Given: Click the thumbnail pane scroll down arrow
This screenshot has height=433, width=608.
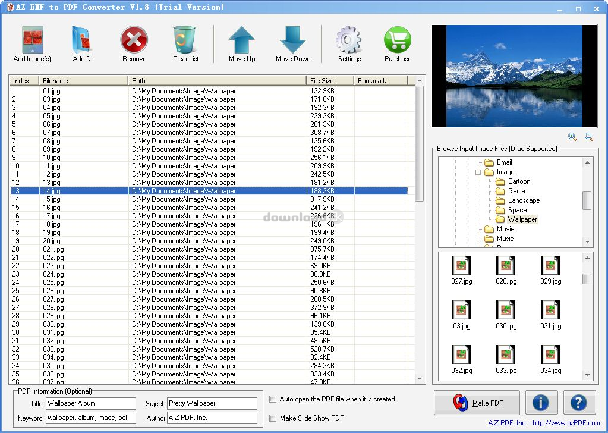Looking at the screenshot, I should coord(587,375).
